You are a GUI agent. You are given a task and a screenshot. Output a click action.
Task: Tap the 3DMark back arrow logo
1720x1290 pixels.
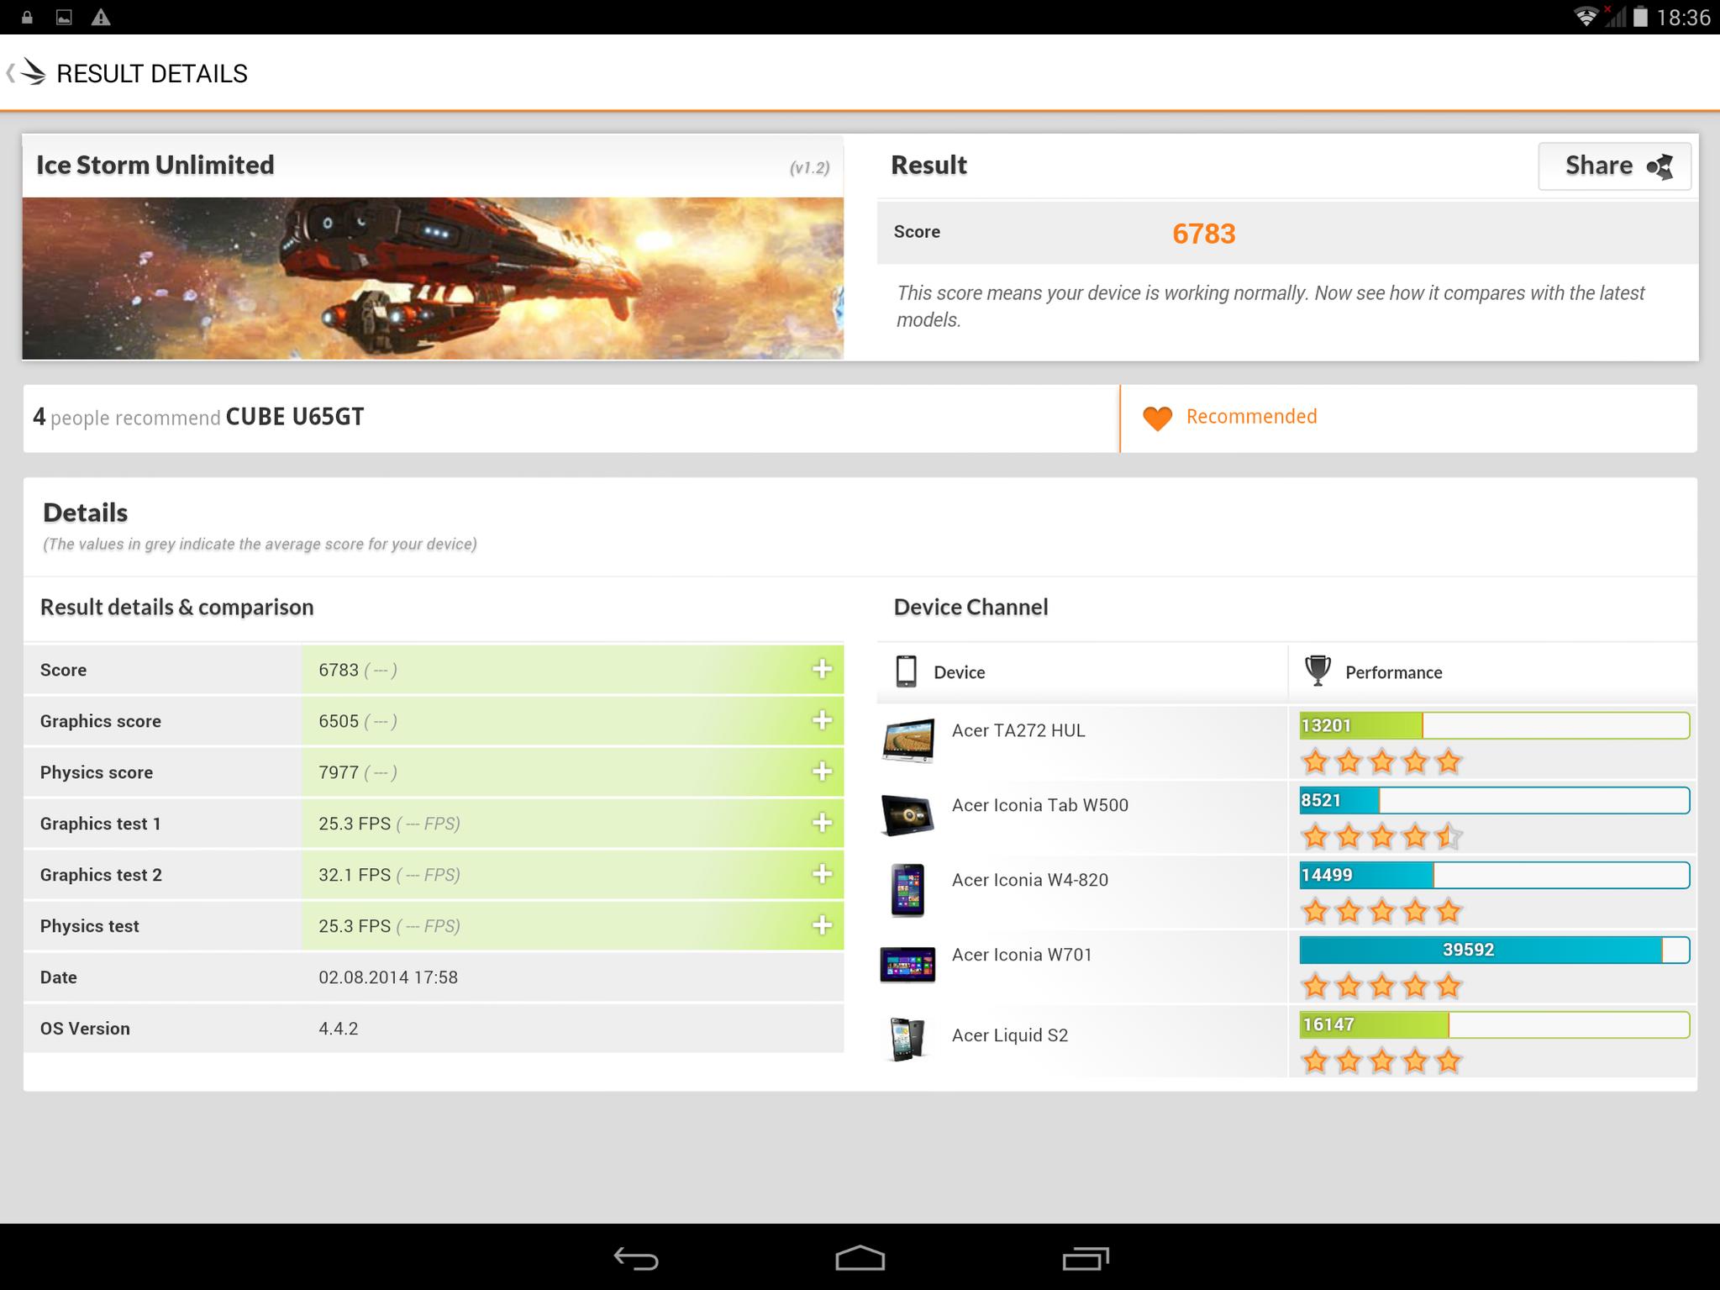click(x=27, y=73)
